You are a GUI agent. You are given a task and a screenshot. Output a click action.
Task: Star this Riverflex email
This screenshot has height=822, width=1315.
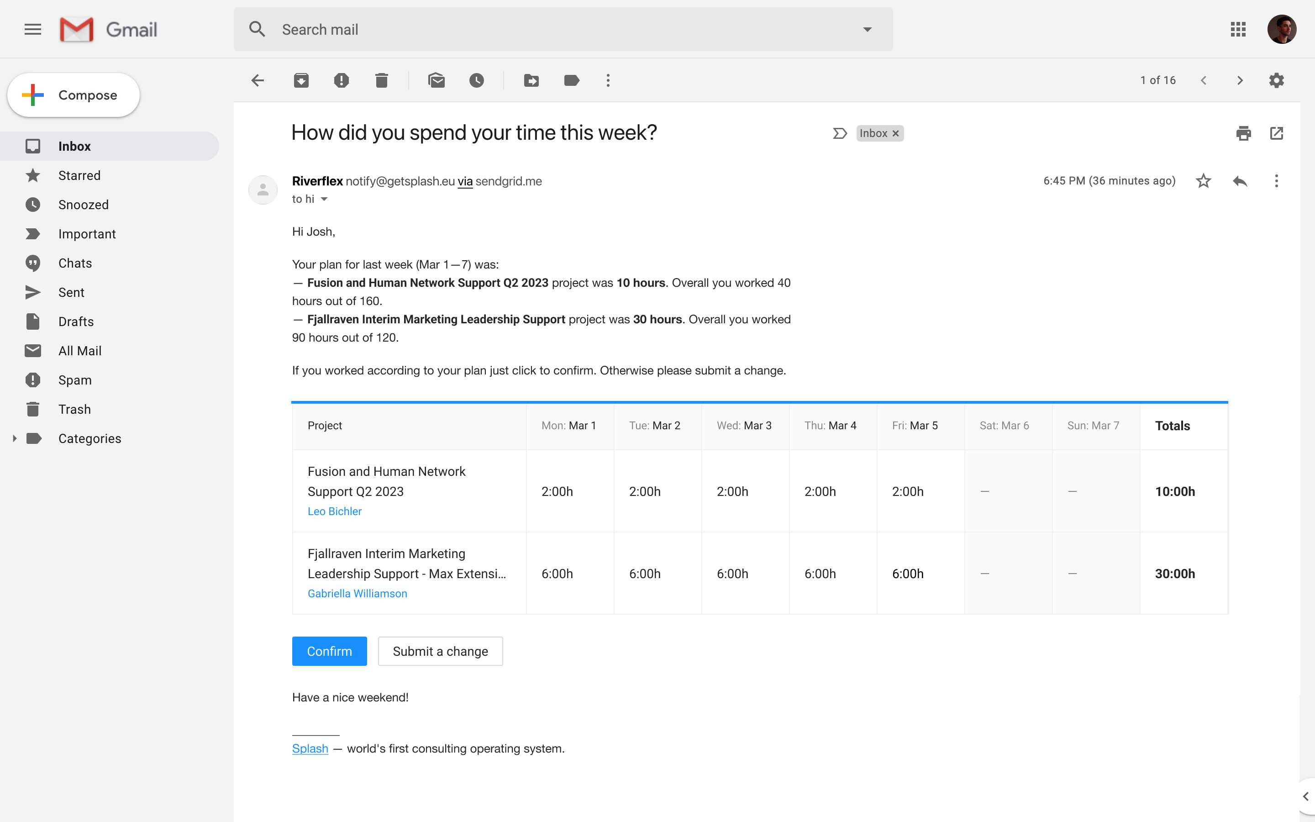1204,180
